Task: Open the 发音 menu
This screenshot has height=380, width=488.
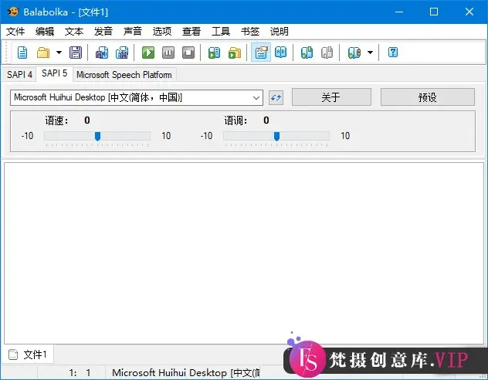Action: tap(103, 32)
